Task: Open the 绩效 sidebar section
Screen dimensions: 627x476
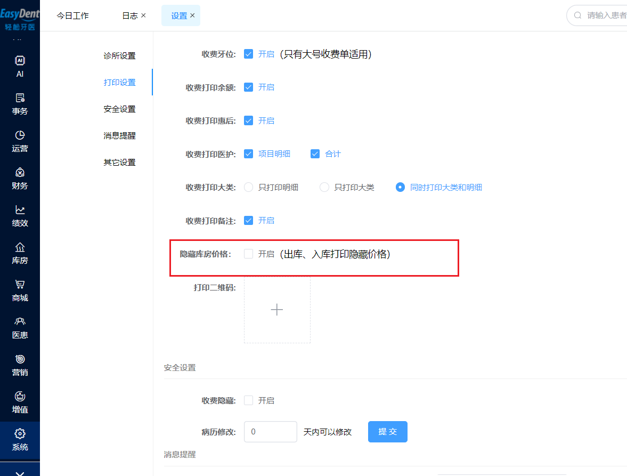Action: [x=20, y=216]
